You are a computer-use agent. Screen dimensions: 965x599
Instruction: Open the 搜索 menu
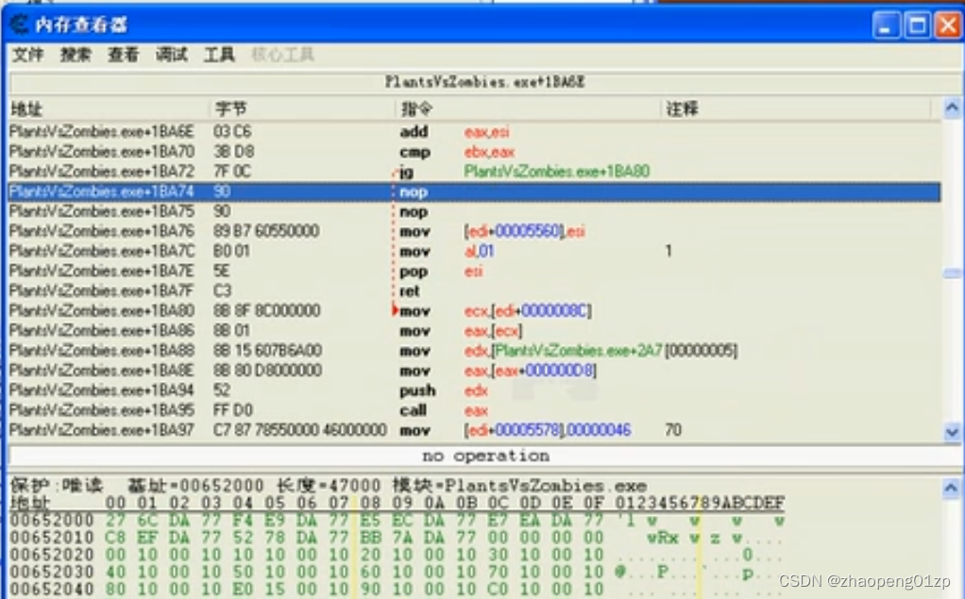76,55
